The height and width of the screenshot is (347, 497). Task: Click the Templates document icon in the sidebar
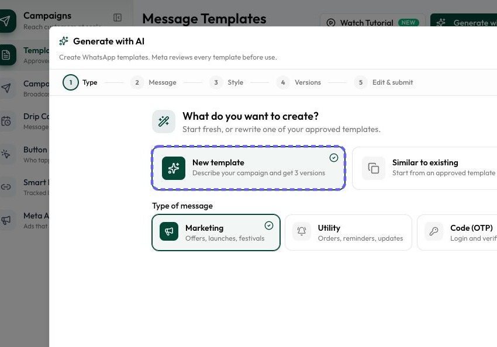(x=6, y=55)
